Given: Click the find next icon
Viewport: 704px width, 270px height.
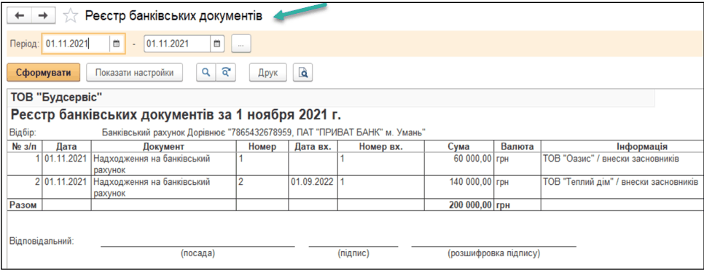Looking at the screenshot, I should [226, 73].
